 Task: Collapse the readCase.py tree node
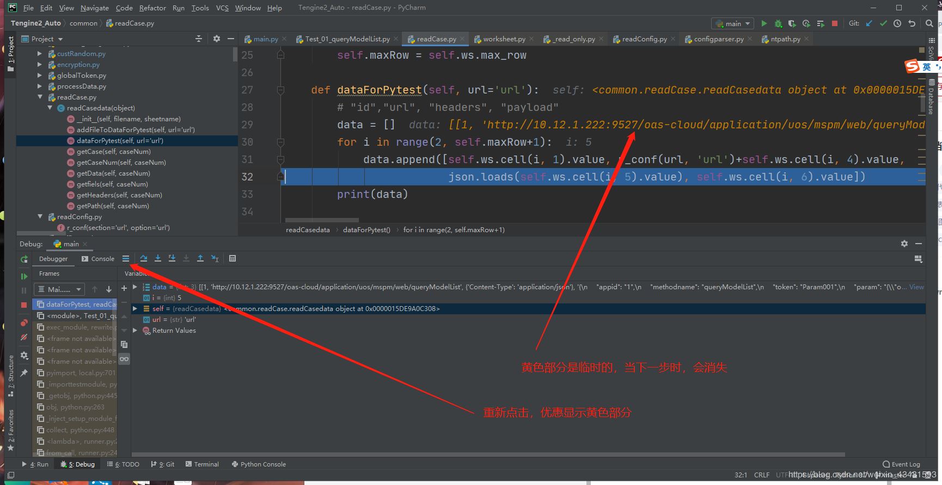coord(40,97)
